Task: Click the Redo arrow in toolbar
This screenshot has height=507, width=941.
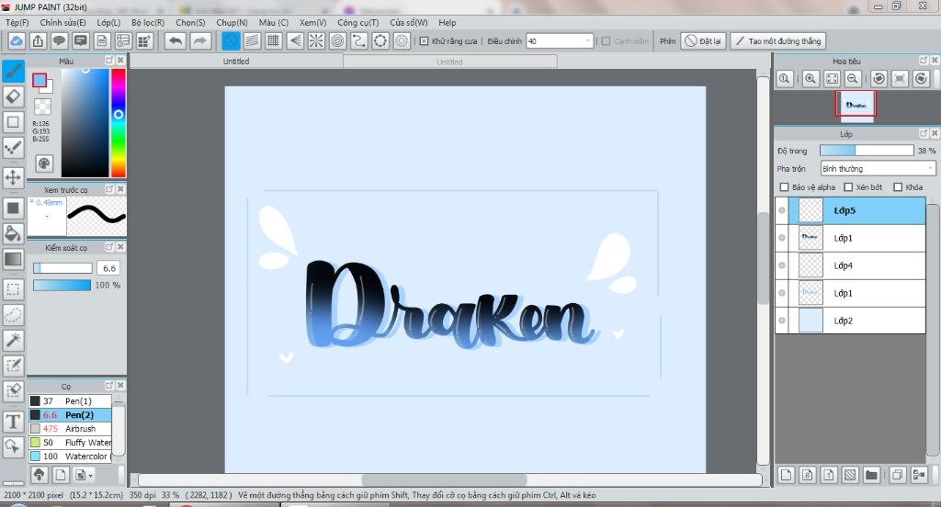Action: point(199,40)
